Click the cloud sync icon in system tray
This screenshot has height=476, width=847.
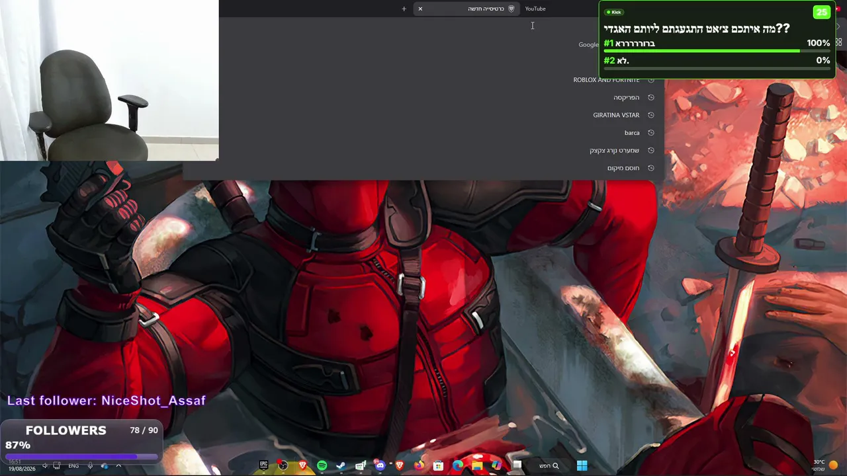pos(105,465)
